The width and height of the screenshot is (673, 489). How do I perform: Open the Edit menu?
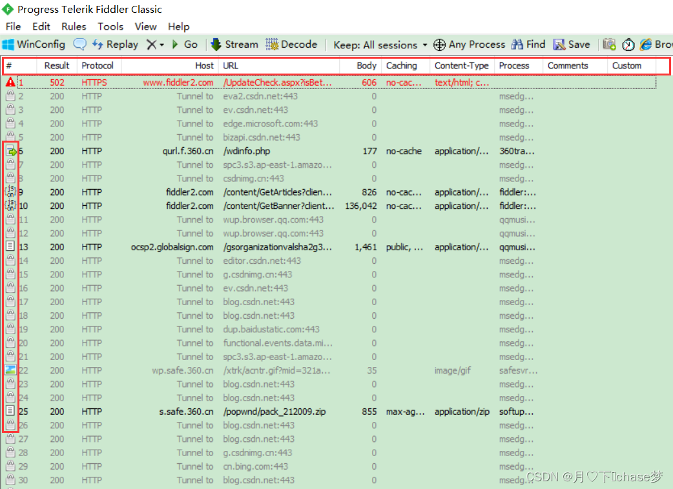point(41,26)
